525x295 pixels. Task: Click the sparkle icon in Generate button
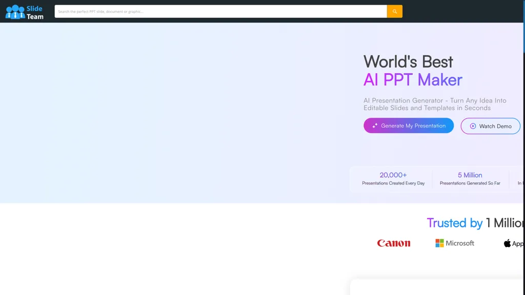click(375, 125)
